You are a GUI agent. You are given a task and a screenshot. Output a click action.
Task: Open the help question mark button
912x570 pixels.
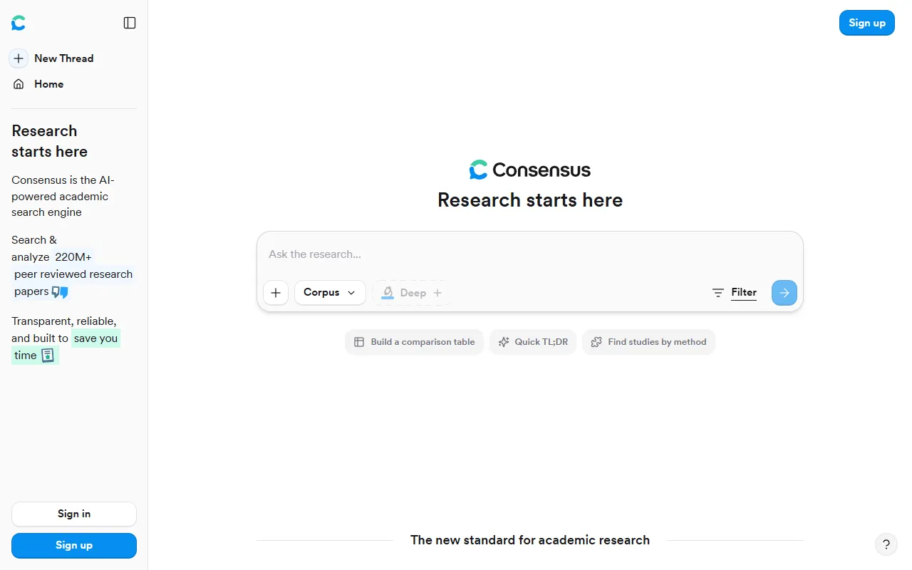point(886,545)
